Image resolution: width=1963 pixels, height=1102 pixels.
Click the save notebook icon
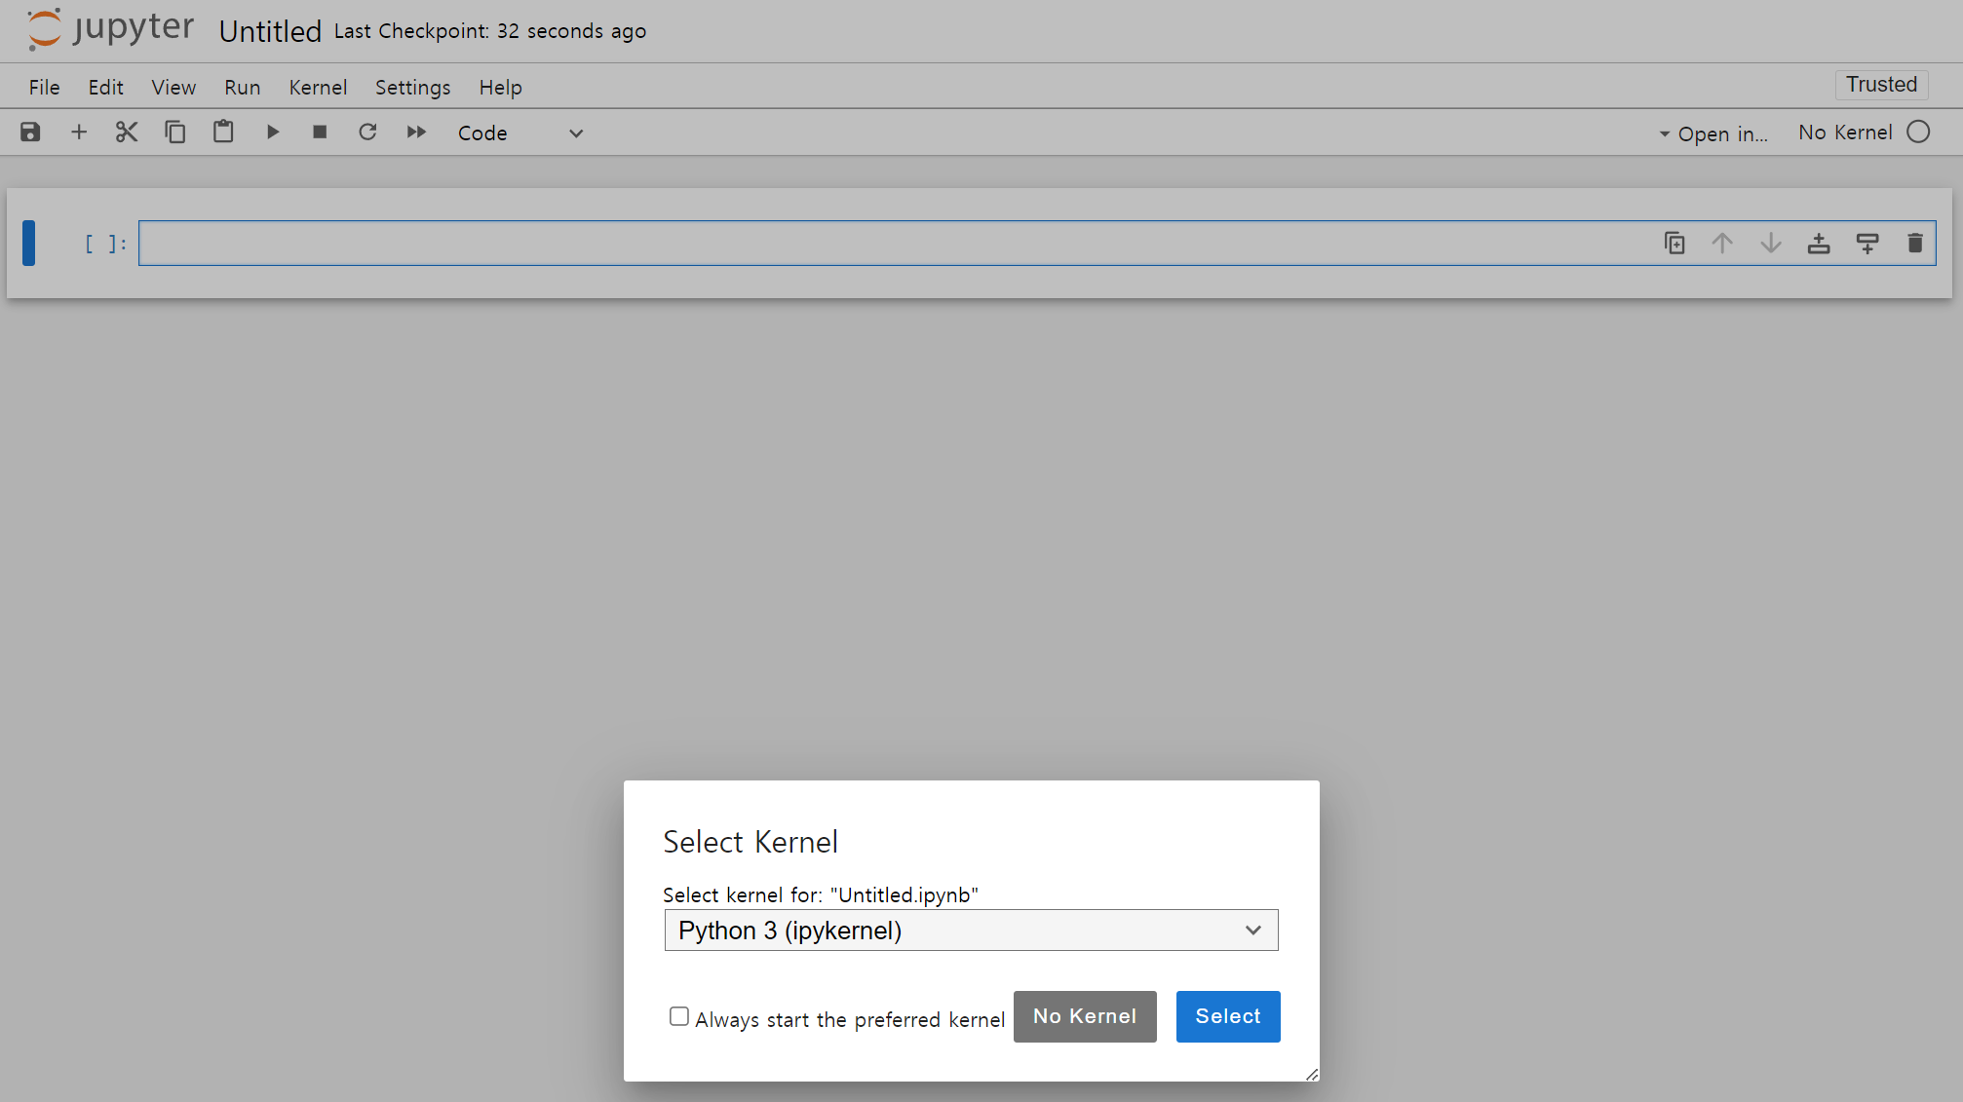(30, 133)
